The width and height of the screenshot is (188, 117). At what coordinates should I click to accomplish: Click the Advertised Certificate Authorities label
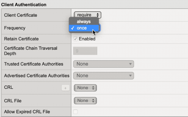[x=37, y=76]
